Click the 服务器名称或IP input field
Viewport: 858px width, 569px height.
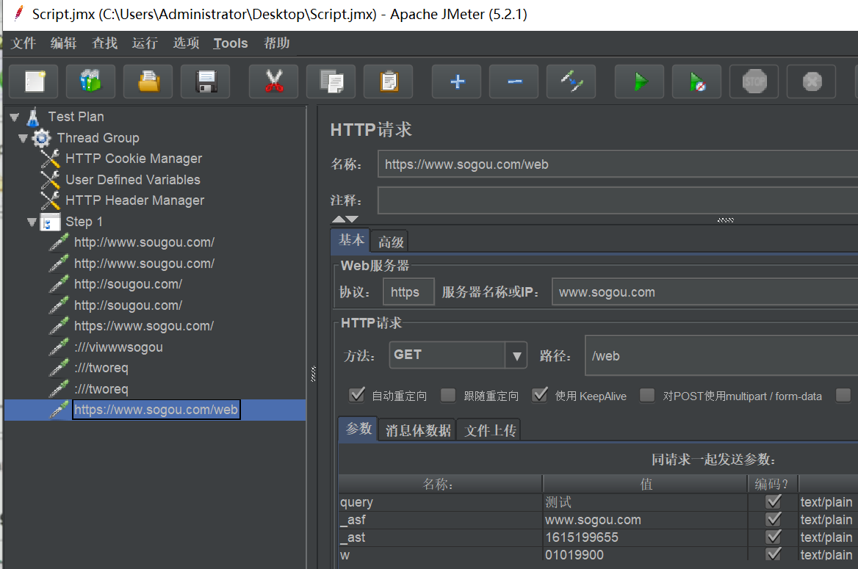click(704, 292)
